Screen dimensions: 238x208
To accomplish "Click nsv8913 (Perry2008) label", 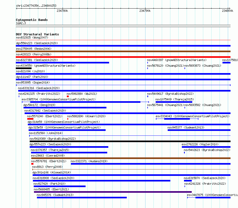I will click(x=47, y=167).
